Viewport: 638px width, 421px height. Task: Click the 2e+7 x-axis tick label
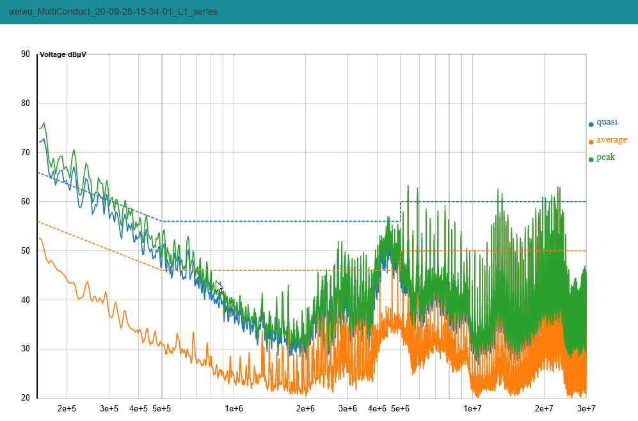click(544, 408)
